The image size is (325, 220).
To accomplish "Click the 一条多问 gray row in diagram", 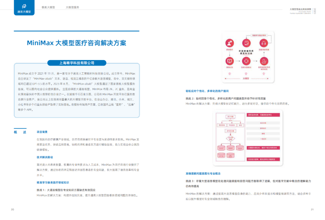I will click(263, 139).
